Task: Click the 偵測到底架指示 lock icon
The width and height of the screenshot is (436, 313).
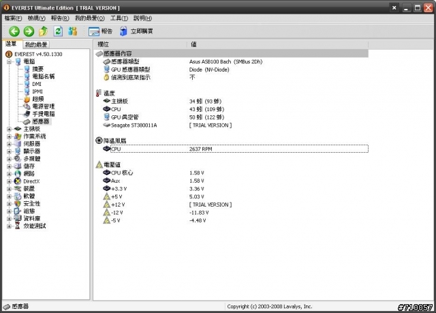Action: click(106, 77)
